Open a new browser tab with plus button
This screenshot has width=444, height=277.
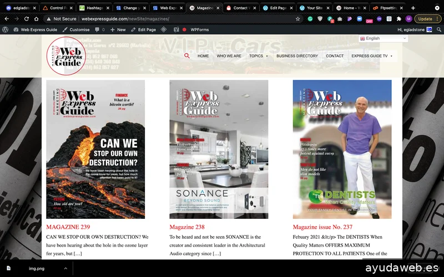413,8
